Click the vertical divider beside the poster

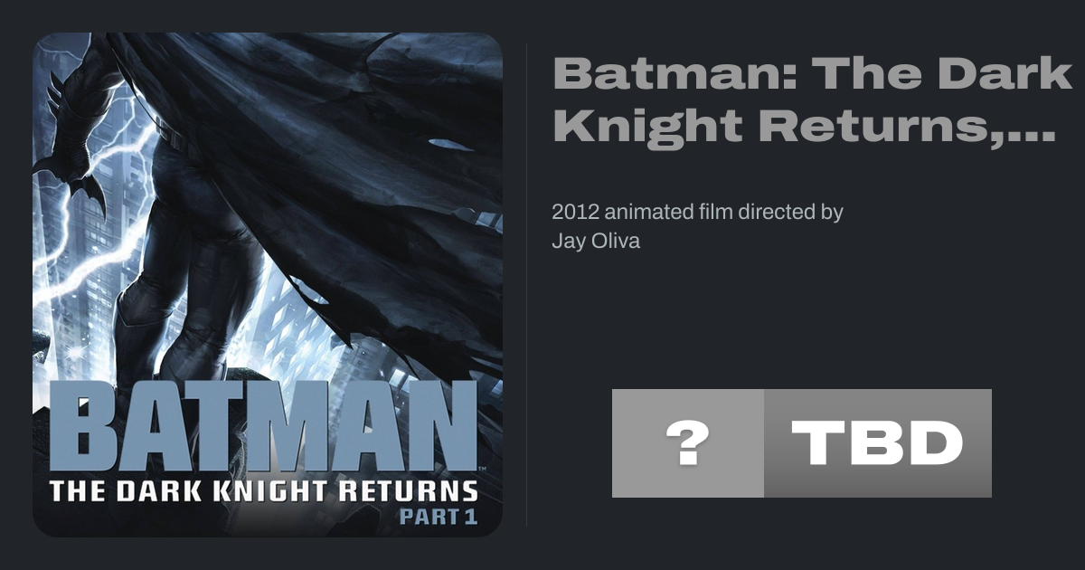click(x=527, y=285)
